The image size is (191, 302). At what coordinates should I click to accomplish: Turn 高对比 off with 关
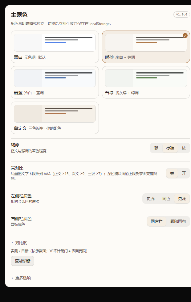172,173
